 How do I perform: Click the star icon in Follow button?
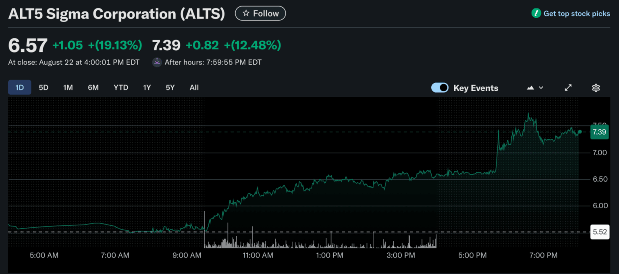coord(246,14)
